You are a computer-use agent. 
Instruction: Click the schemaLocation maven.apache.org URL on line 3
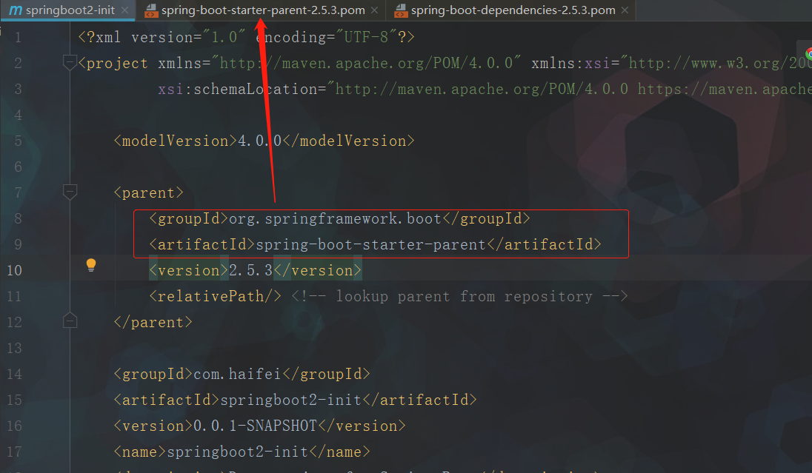(482, 89)
